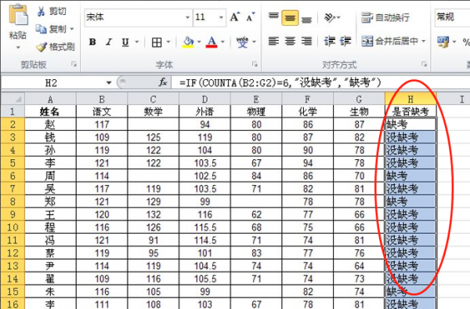Click the cell borders icon
This screenshot has width=470, height=309.
coord(157,42)
